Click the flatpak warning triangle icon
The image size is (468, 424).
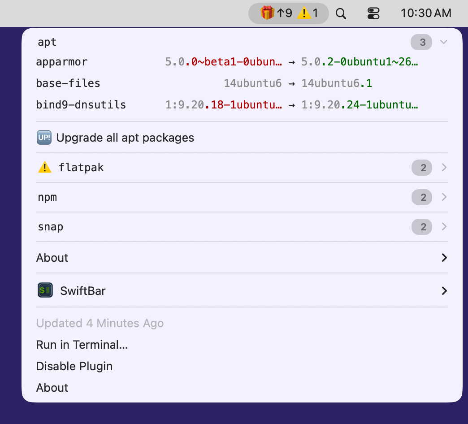(45, 167)
